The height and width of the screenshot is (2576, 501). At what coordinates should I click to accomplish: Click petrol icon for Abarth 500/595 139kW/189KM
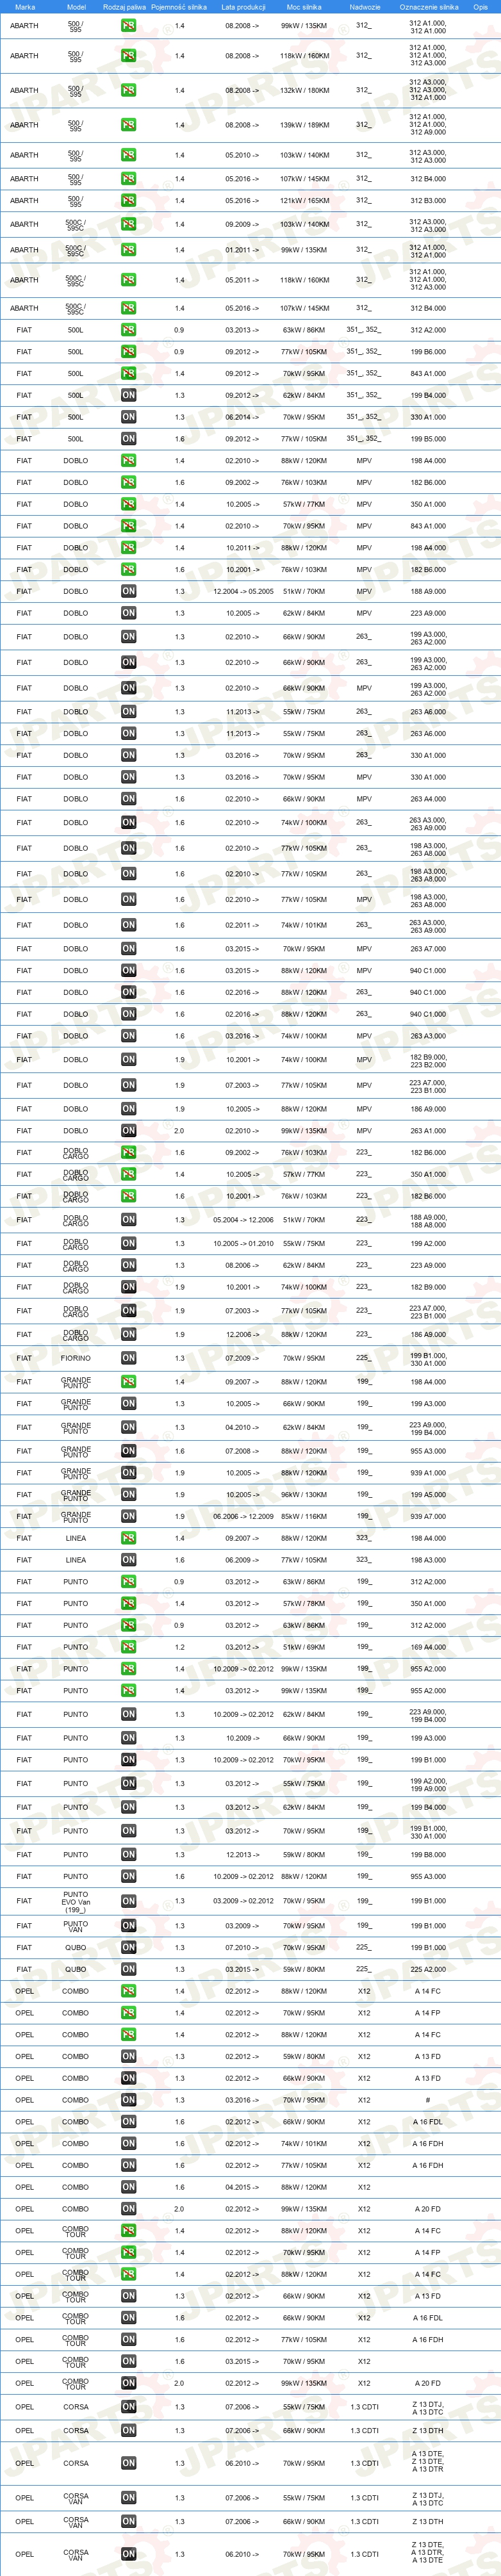128,125
